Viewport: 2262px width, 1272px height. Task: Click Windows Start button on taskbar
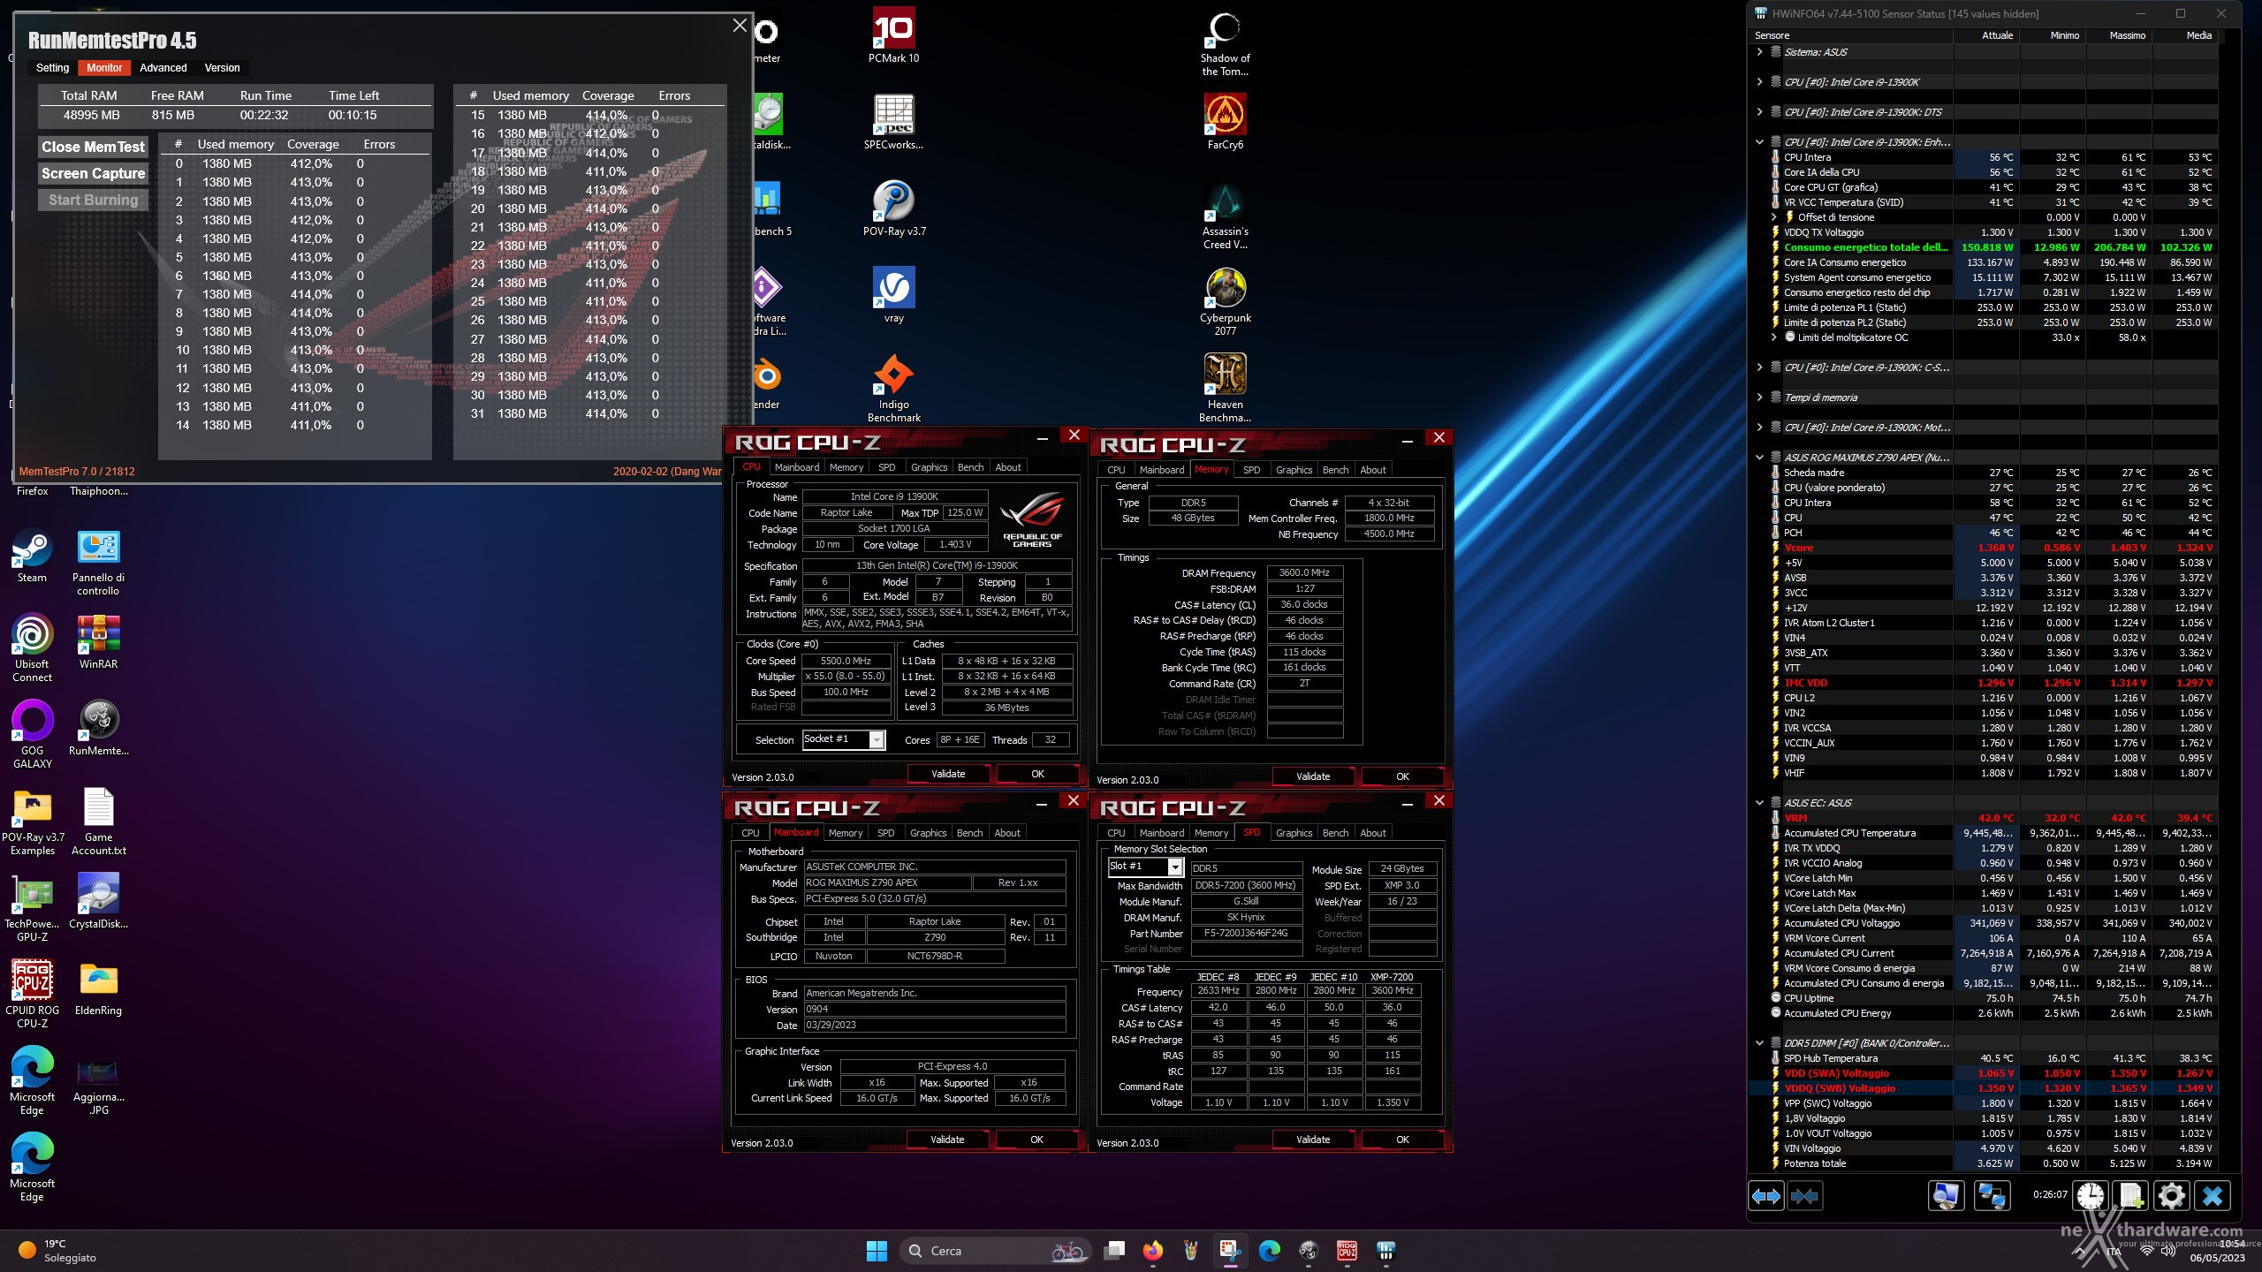[x=877, y=1251]
